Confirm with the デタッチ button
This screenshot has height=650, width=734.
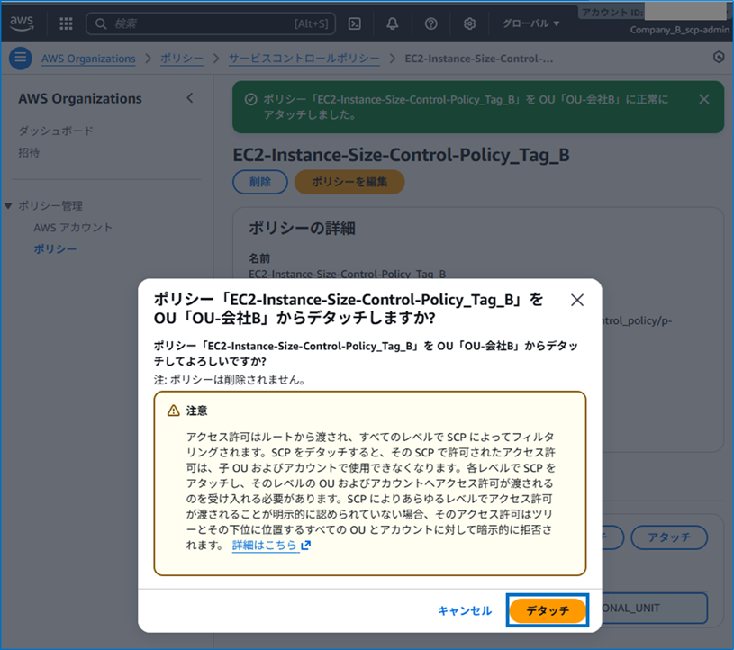(x=547, y=609)
